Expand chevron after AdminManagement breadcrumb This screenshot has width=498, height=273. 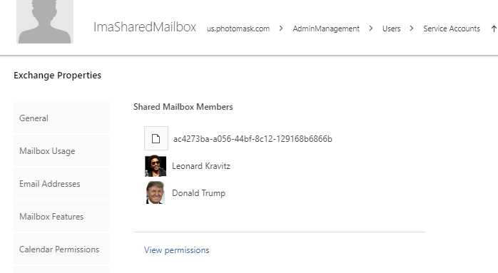[370, 29]
